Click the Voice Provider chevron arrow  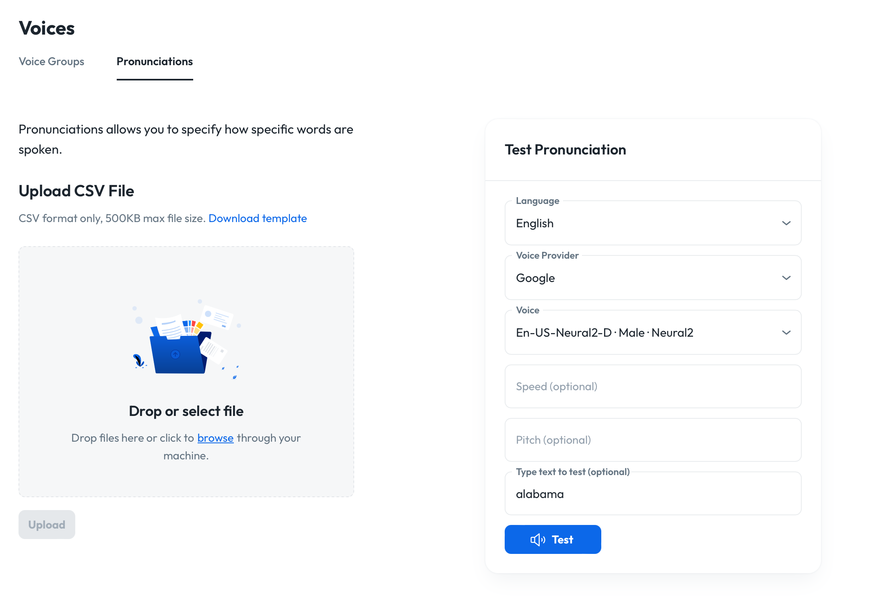[x=786, y=278]
